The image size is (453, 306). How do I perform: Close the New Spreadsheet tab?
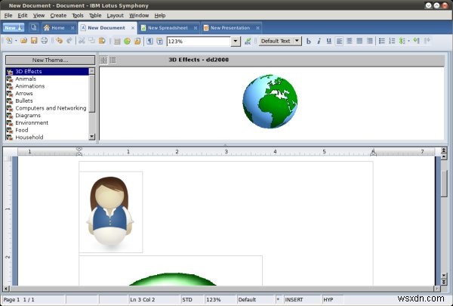tap(196, 28)
